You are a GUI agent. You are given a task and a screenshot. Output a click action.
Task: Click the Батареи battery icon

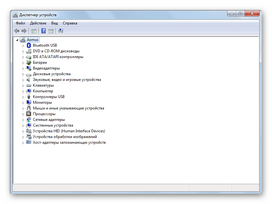point(29,63)
